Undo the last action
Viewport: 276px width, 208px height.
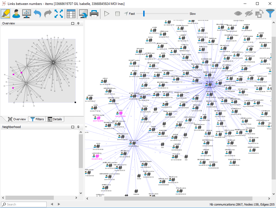click(x=37, y=14)
